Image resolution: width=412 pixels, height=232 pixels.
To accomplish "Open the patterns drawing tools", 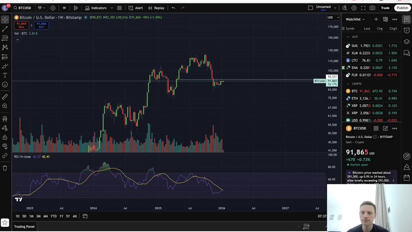I will point(5,47).
